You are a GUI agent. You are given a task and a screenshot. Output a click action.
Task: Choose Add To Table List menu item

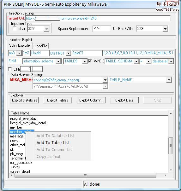pos(53,142)
